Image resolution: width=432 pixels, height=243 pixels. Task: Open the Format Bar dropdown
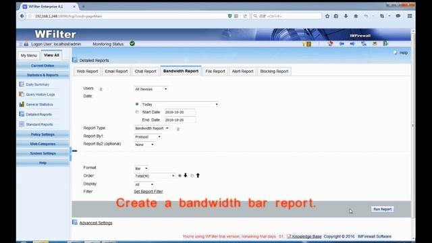coord(141,168)
